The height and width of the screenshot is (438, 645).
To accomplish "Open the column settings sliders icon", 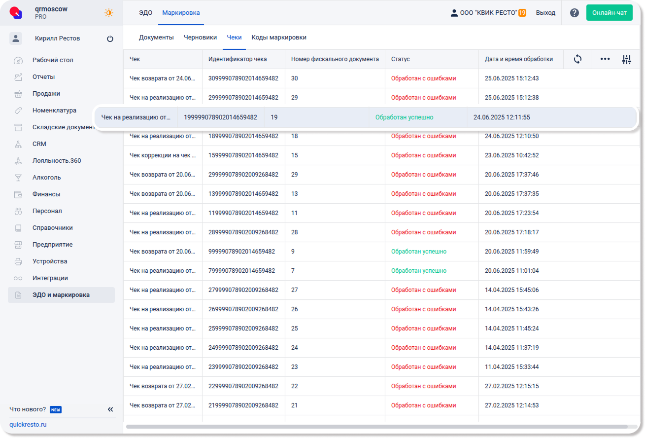I will [626, 60].
